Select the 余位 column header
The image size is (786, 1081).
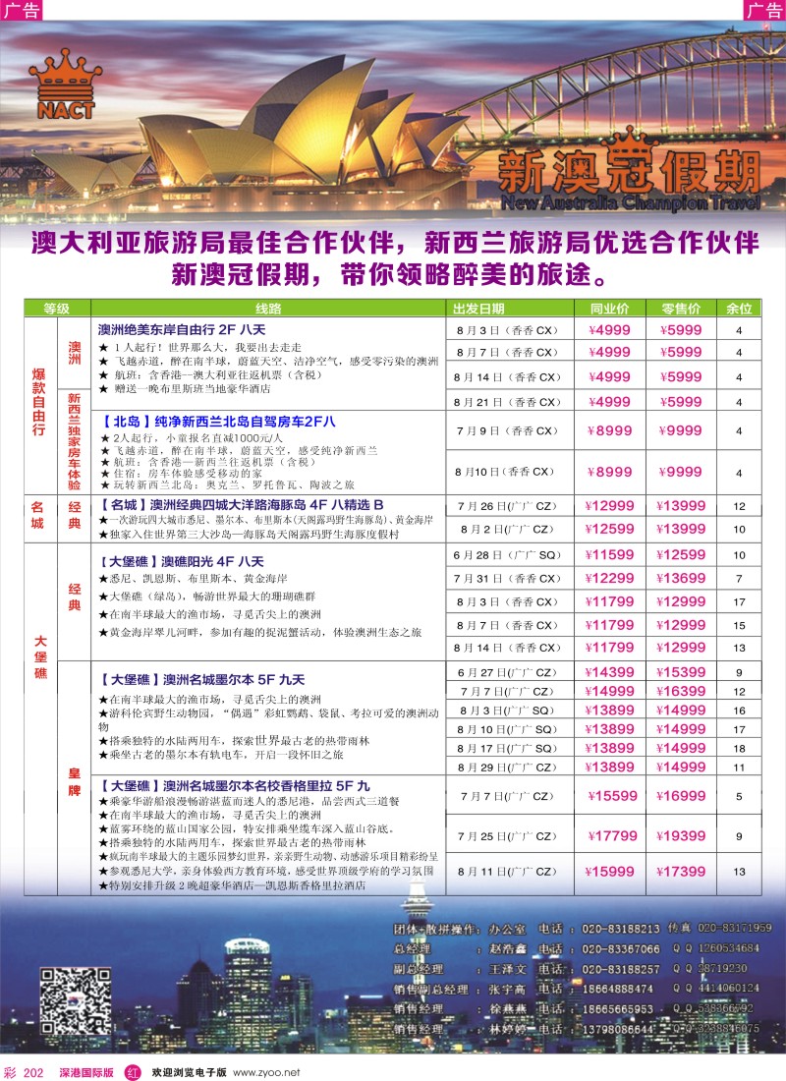click(x=739, y=309)
